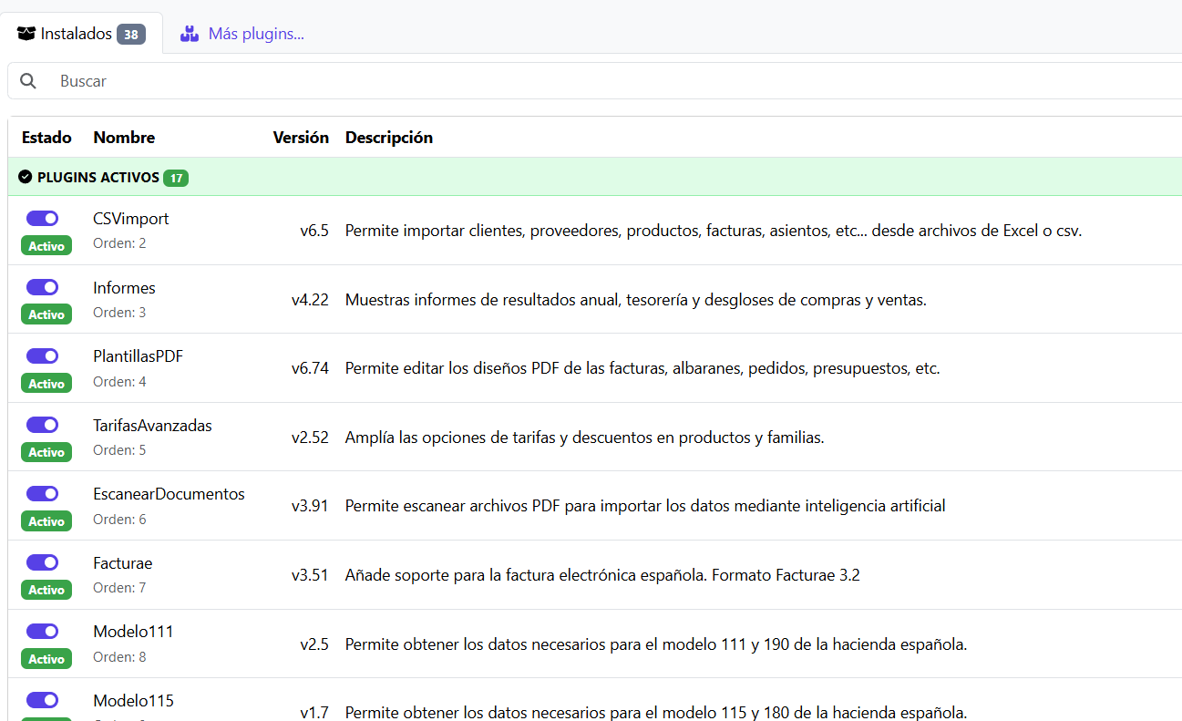The width and height of the screenshot is (1182, 721).
Task: Click Orden: 5 under TarifasAvanzadas
Action: click(119, 450)
